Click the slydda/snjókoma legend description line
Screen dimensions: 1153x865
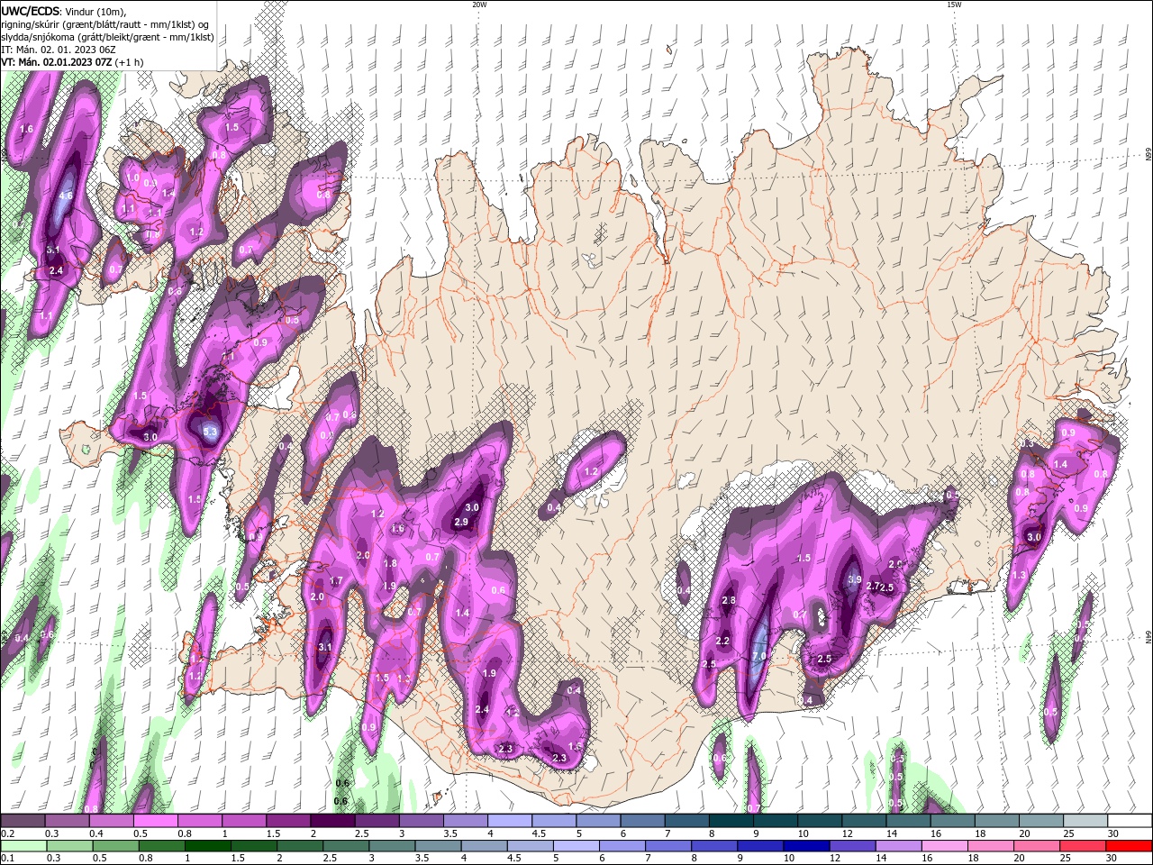coord(107,37)
